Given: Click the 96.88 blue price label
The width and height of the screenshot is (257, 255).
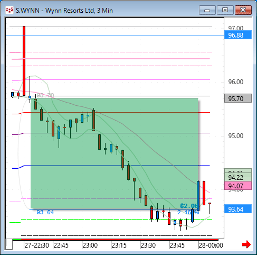Looking at the screenshot, I should 238,35.
